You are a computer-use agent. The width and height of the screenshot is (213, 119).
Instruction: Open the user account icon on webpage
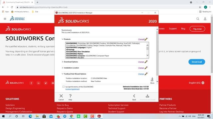pos(205,19)
